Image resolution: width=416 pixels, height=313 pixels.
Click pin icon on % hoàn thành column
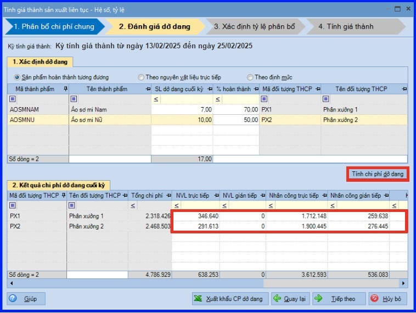pyautogui.click(x=256, y=89)
